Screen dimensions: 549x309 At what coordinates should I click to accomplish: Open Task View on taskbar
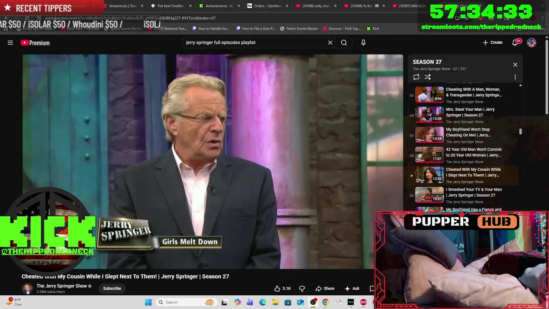224,302
